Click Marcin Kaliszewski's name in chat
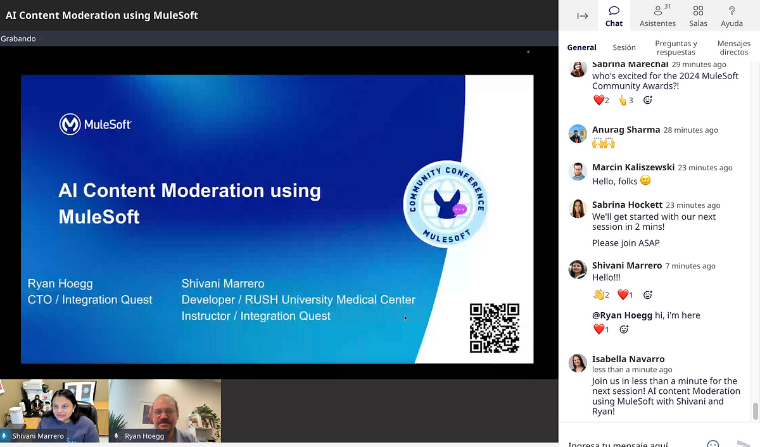Image resolution: width=760 pixels, height=447 pixels. click(633, 167)
